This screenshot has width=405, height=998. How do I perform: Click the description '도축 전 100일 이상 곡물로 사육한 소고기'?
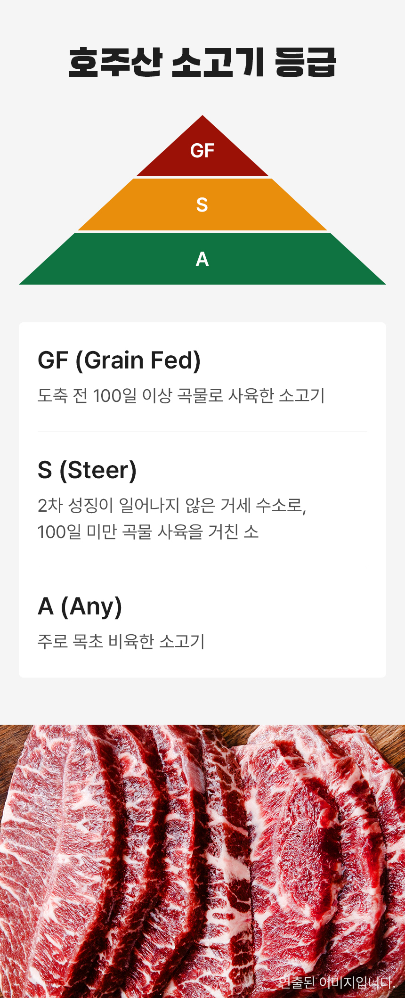(x=181, y=396)
